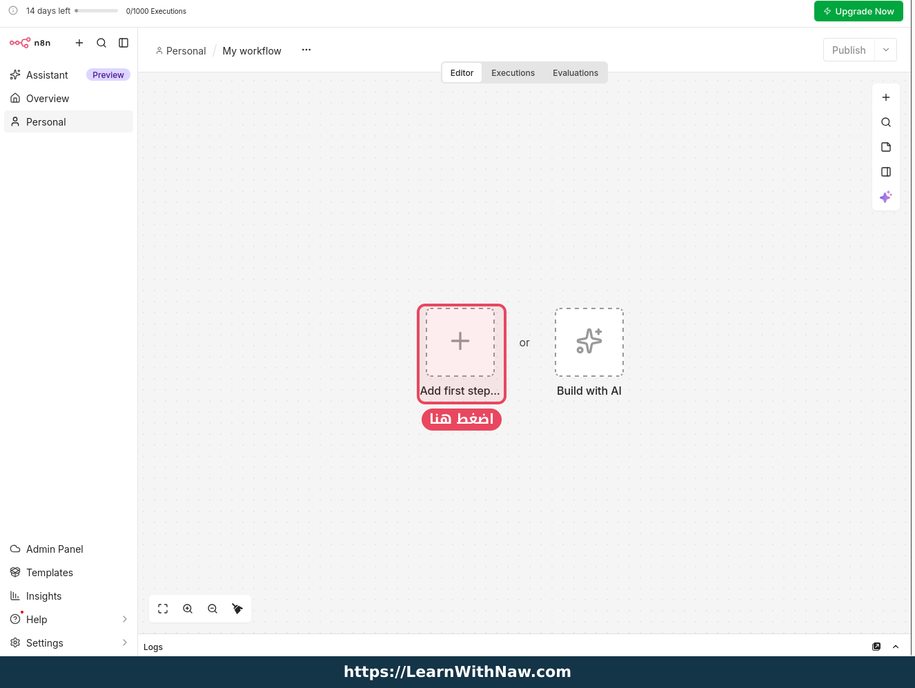Click the zoom in magnifier icon
Image resolution: width=915 pixels, height=688 pixels.
coord(188,609)
